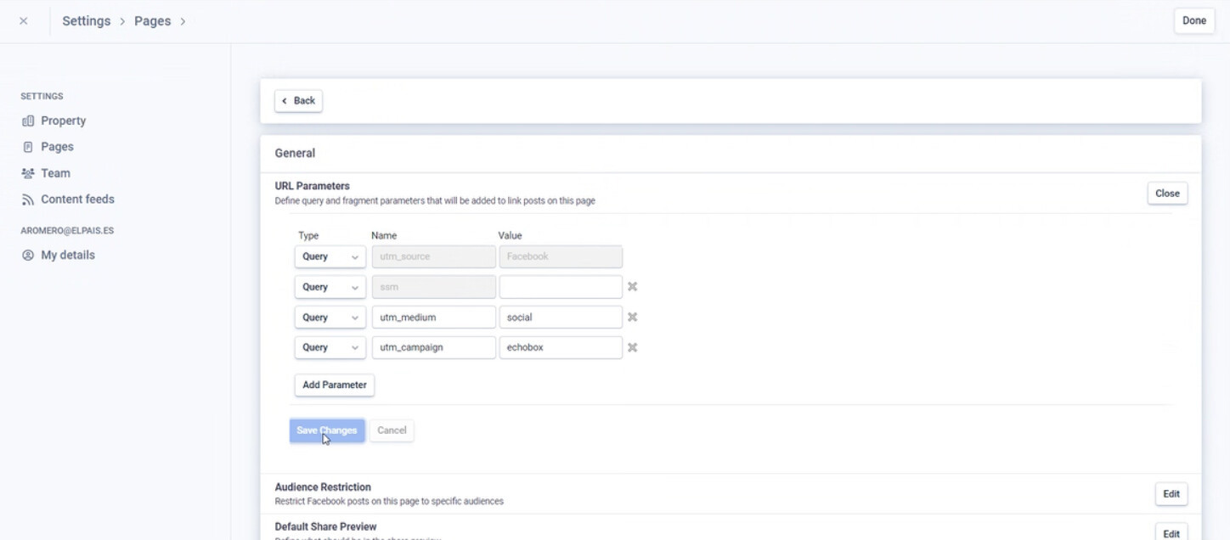Edit the Audience Restriction settings

tap(1171, 493)
